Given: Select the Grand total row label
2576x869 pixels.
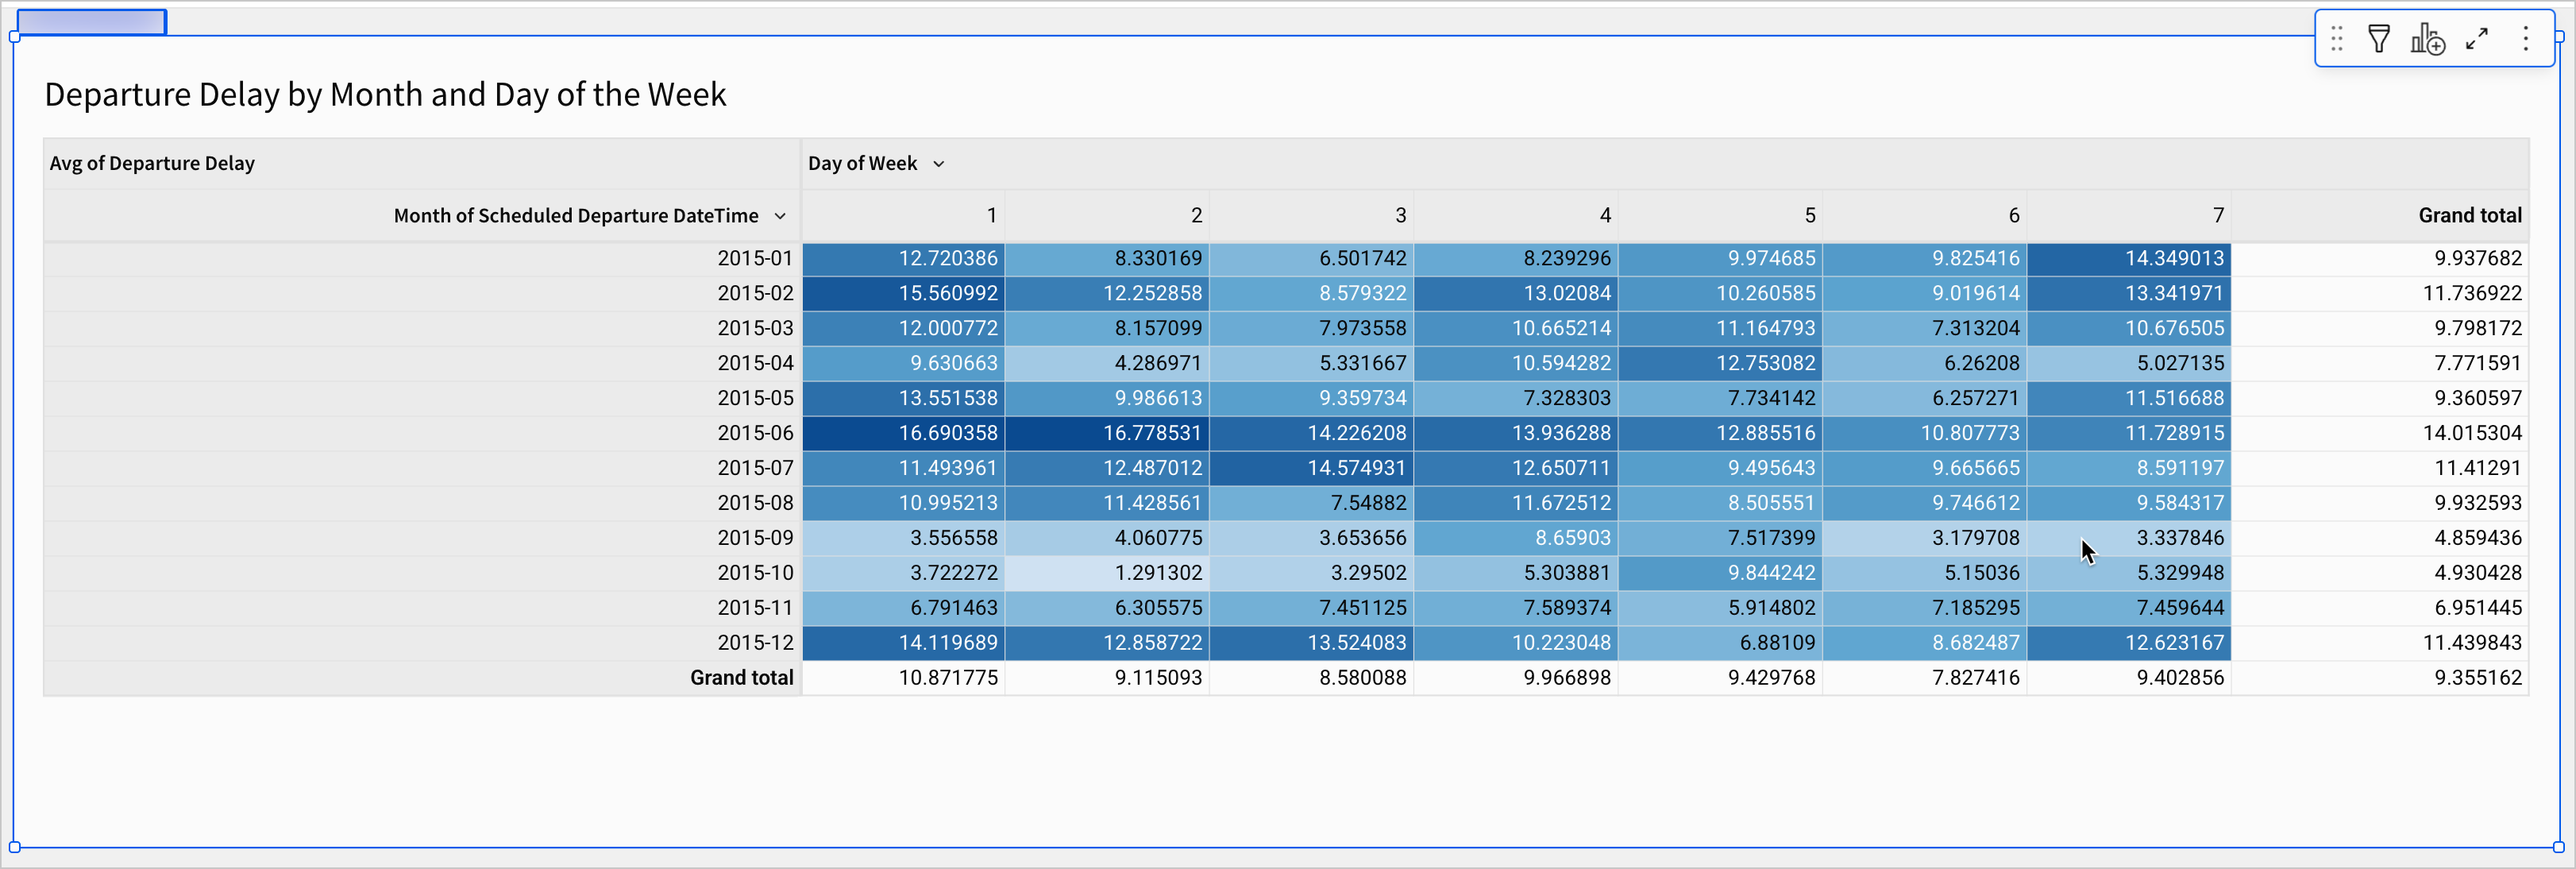Looking at the screenshot, I should (x=741, y=678).
